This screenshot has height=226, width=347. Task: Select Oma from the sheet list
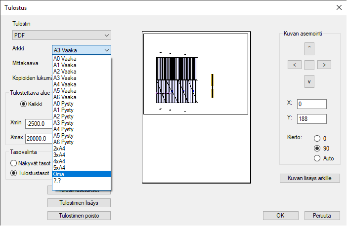[82, 174]
